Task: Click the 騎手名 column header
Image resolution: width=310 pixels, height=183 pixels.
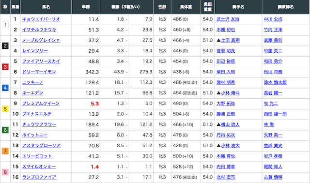Action: tap(238, 7)
